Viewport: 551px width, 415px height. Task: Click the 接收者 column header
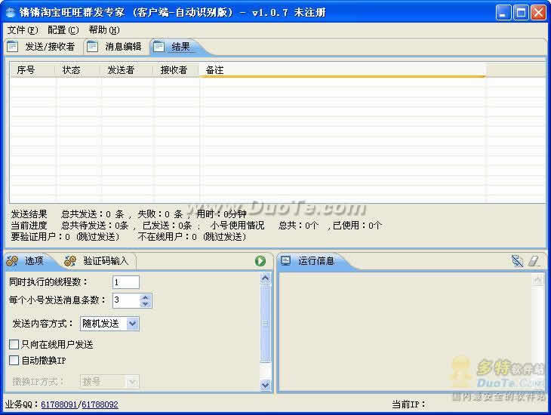point(177,70)
